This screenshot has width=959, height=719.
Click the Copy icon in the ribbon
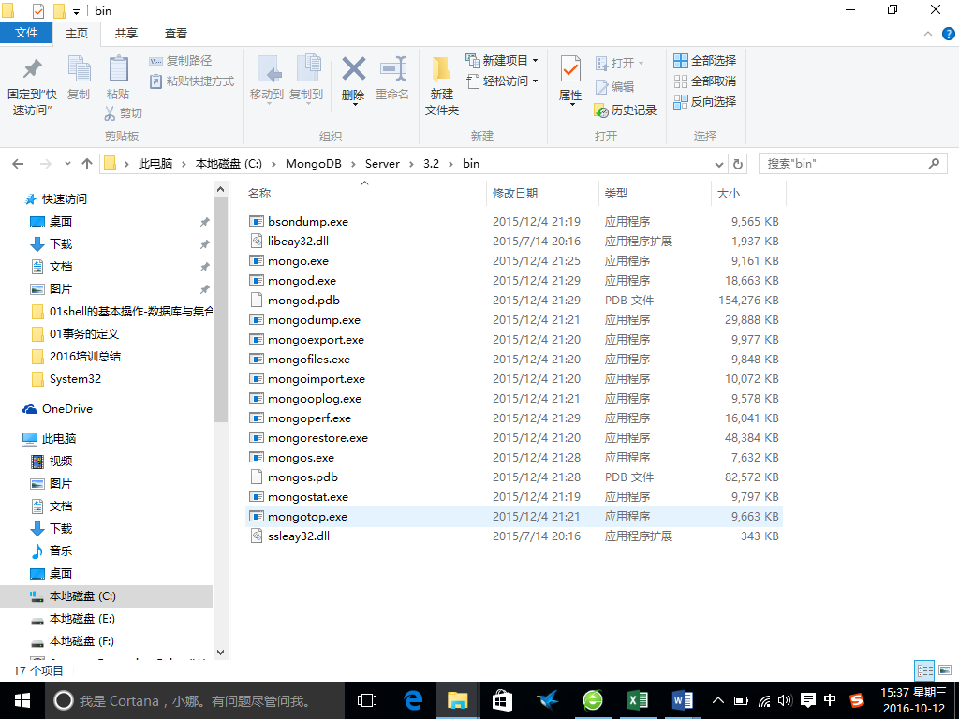[x=79, y=68]
